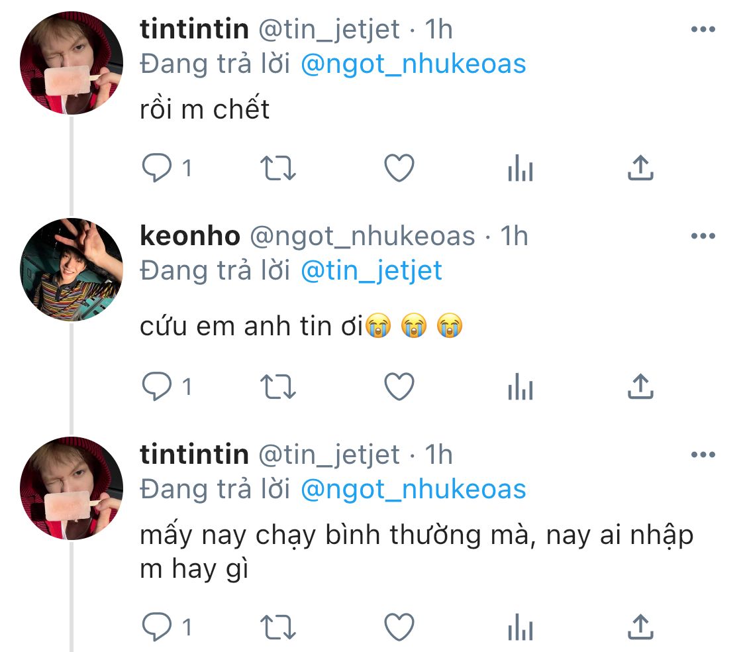Share keonho's "cứu em" tweet
745x652 pixels.
point(640,387)
